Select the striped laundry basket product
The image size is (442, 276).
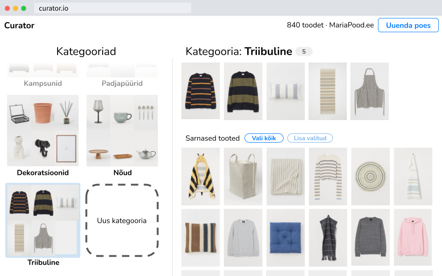[243, 176]
